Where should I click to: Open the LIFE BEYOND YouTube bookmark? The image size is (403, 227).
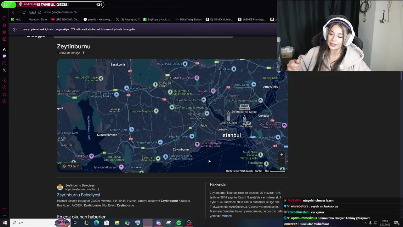(x=65, y=20)
